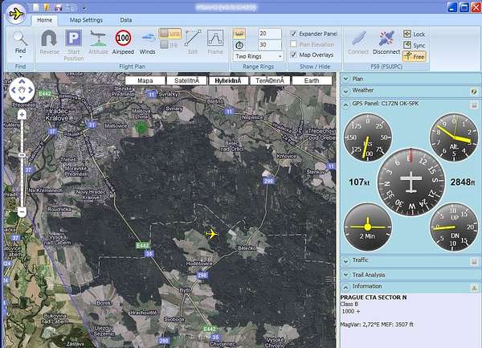
Task: Toggle the Map Overlays checkbox
Action: (293, 55)
